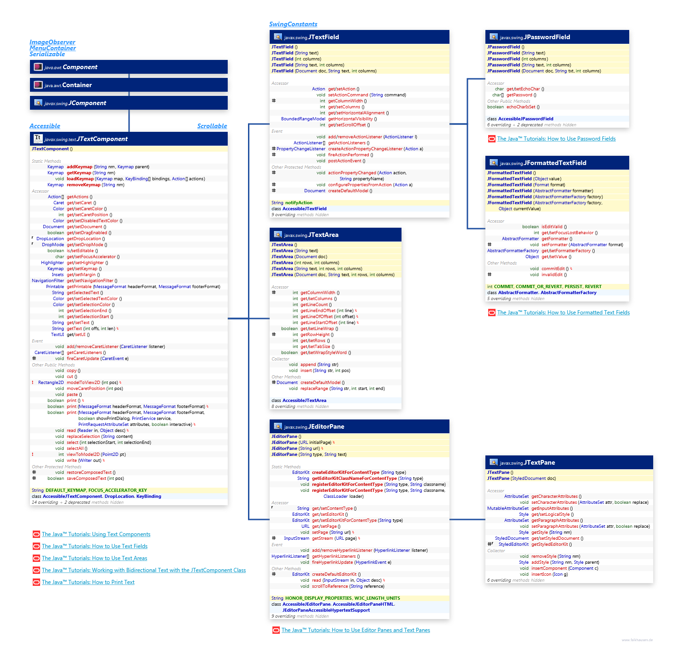Open the Accessible interface link
The image size is (679, 661).
coord(45,126)
